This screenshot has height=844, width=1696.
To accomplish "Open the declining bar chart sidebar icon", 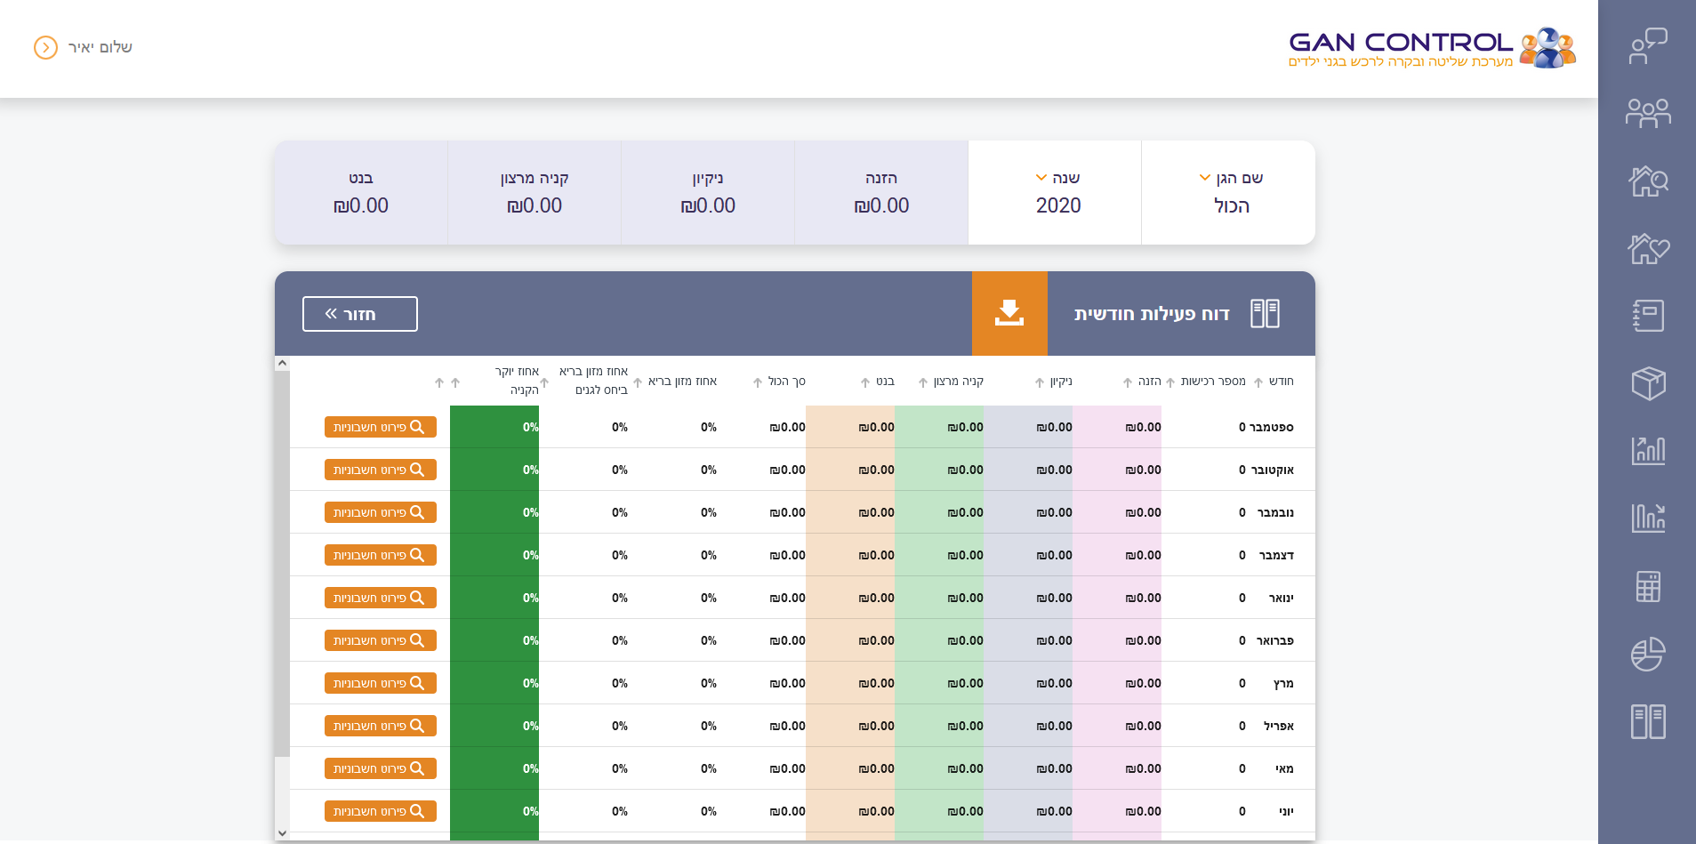I will (1648, 518).
